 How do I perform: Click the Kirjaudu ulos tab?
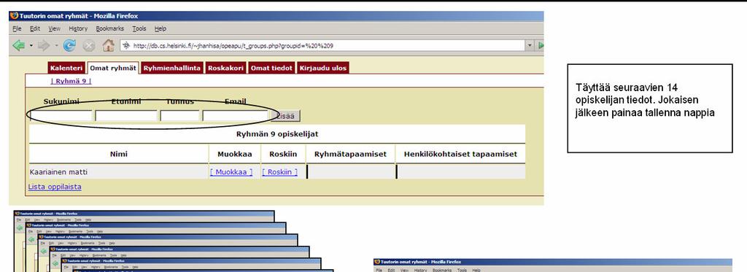click(x=323, y=68)
